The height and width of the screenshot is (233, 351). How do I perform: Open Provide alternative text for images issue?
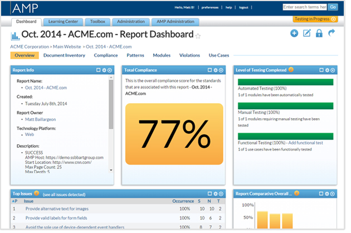(x=57, y=209)
